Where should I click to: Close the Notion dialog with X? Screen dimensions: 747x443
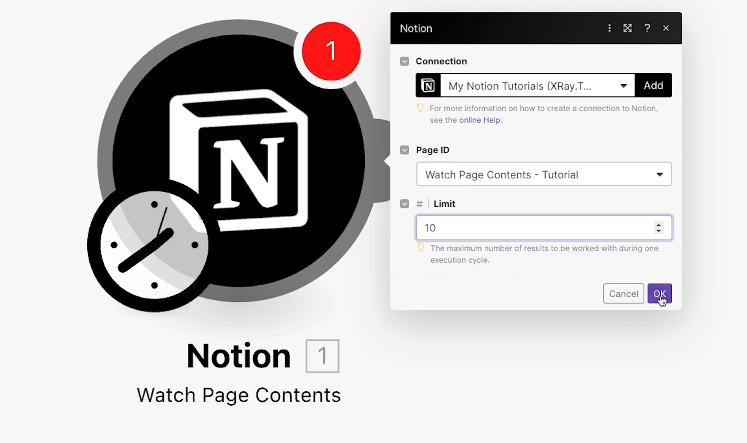click(666, 28)
